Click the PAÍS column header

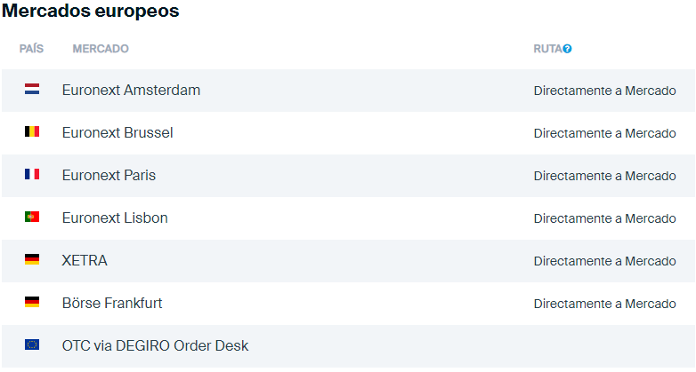tap(31, 49)
